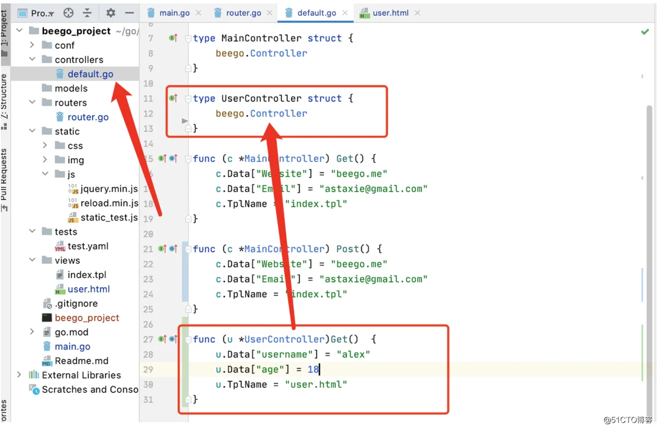
Task: Select static_test.js file
Action: tap(109, 217)
